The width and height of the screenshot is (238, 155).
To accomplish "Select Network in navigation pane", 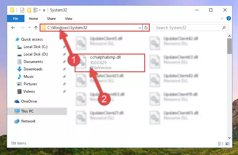I will tap(28, 121).
